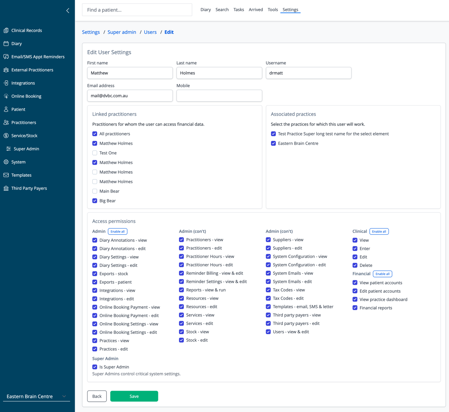Open Service/Stock via its dollar icon

pos(6,136)
